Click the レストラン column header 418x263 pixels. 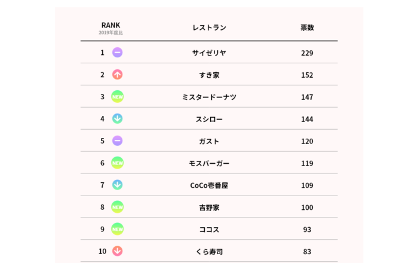click(x=209, y=27)
